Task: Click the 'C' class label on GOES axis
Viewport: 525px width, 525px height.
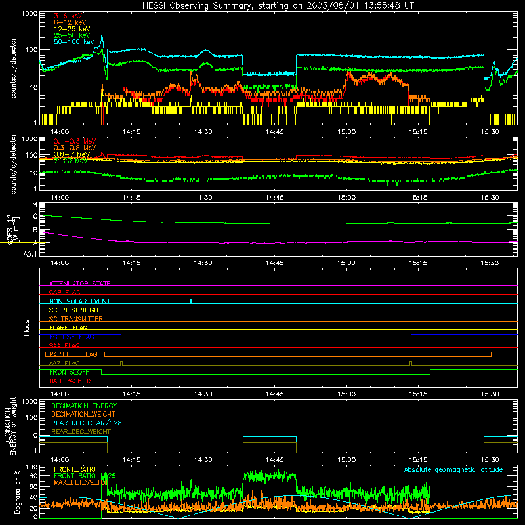Action: click(x=35, y=217)
